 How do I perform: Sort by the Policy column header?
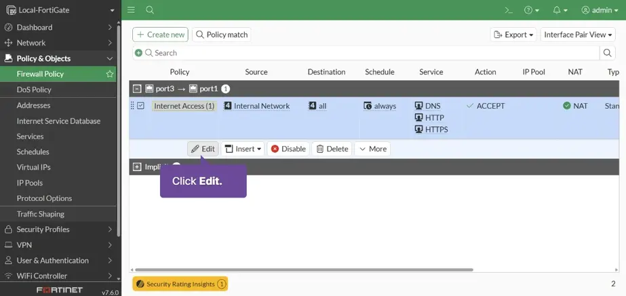pos(180,72)
